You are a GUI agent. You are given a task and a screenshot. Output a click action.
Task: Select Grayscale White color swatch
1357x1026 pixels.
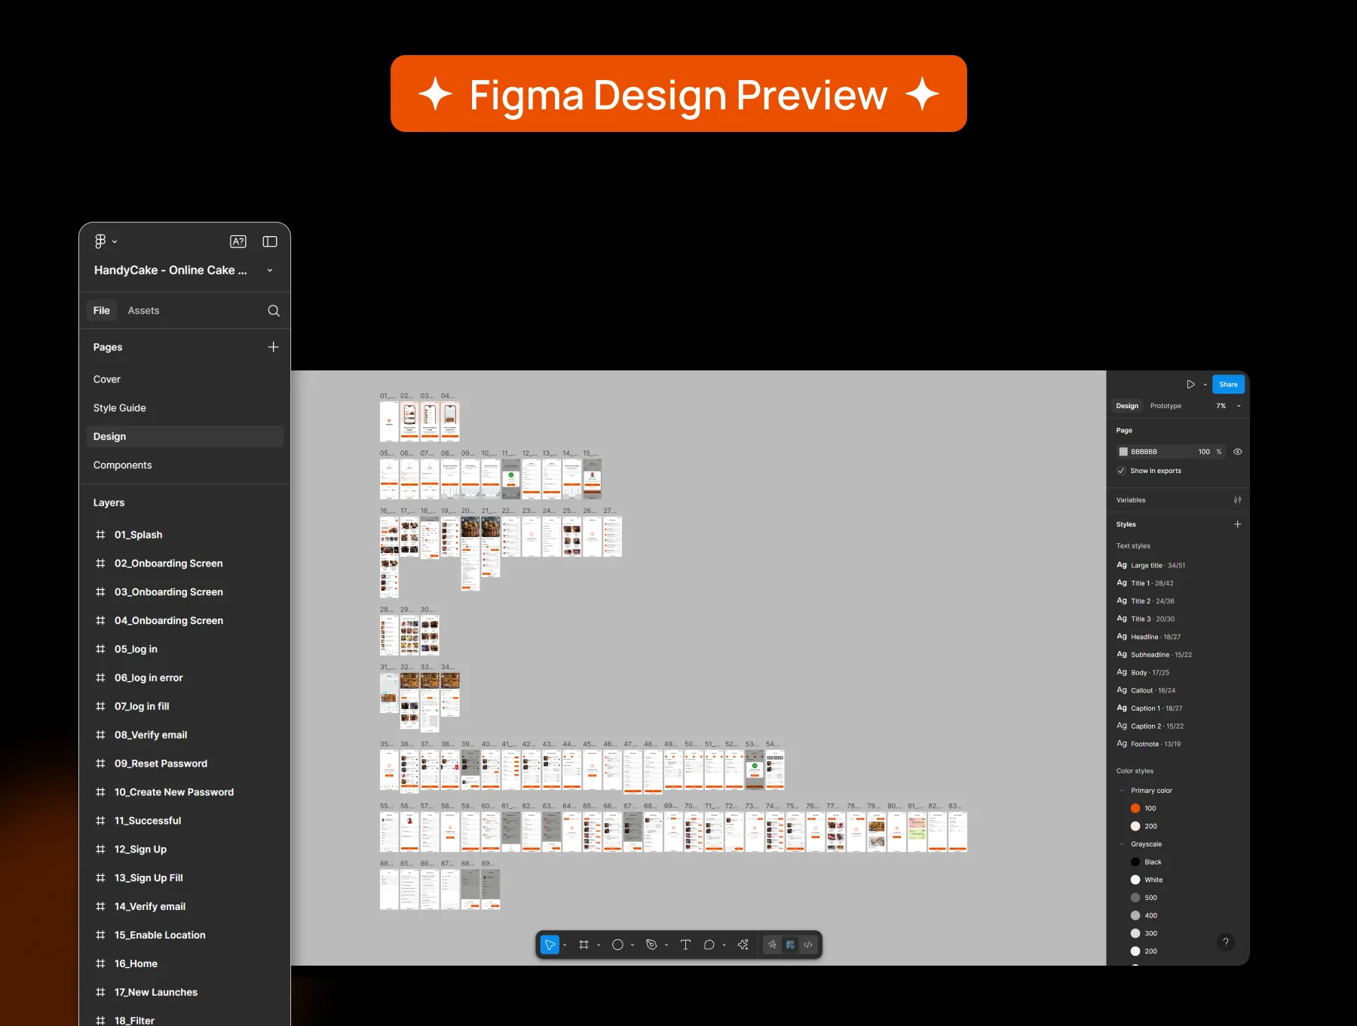pyautogui.click(x=1135, y=880)
